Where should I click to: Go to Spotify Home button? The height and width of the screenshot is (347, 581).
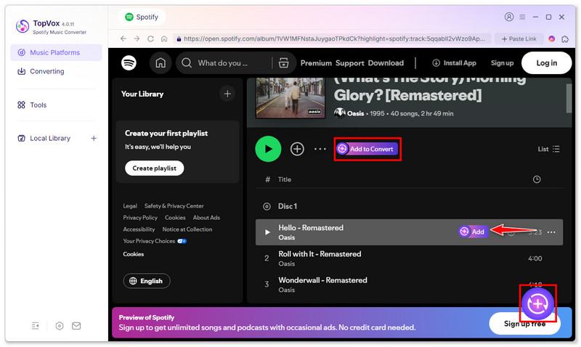(x=161, y=63)
